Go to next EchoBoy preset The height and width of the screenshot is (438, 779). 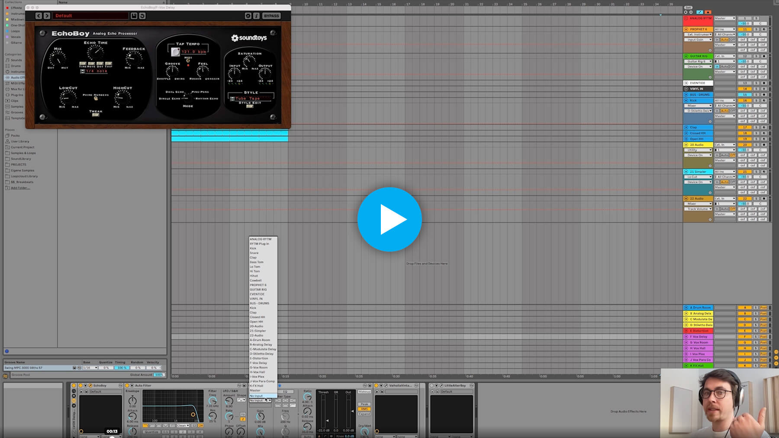47,16
